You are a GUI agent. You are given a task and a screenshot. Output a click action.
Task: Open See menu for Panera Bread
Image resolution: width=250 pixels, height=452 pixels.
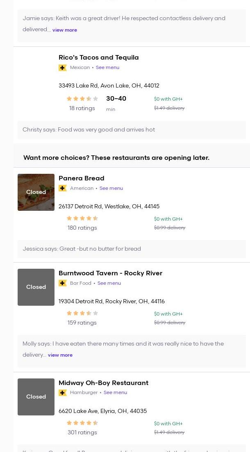[111, 188]
